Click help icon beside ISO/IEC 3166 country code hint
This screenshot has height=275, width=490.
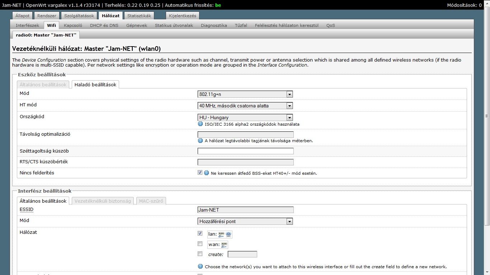(x=201, y=124)
